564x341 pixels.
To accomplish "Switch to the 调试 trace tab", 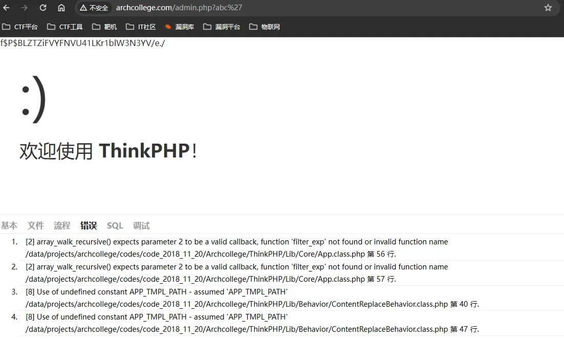I will pos(141,225).
